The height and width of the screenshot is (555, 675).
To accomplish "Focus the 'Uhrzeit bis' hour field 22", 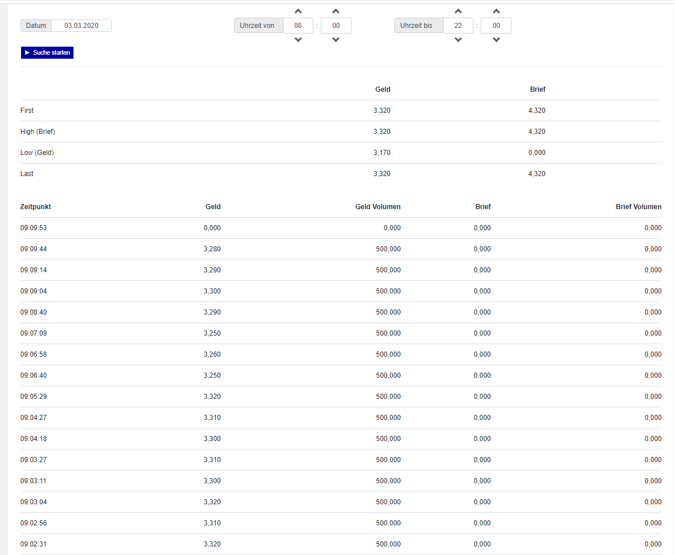I will (458, 26).
